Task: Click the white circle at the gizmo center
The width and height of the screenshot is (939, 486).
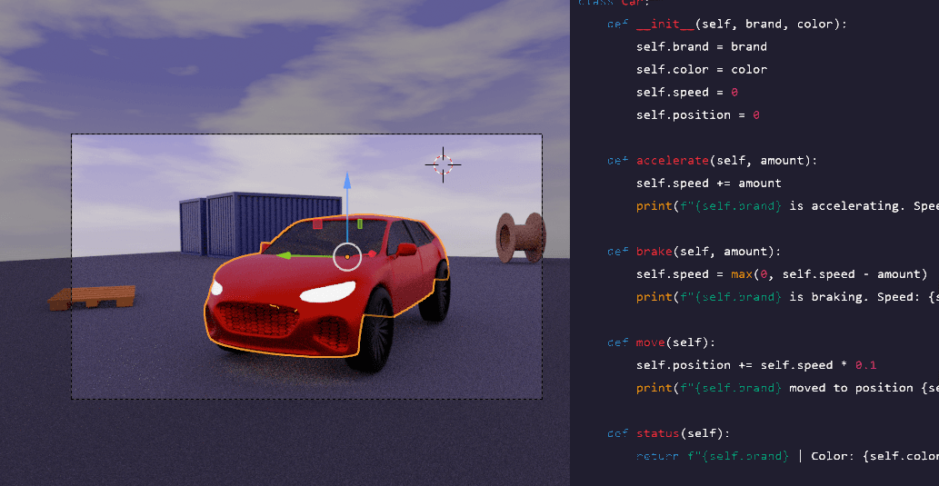Action: click(346, 257)
